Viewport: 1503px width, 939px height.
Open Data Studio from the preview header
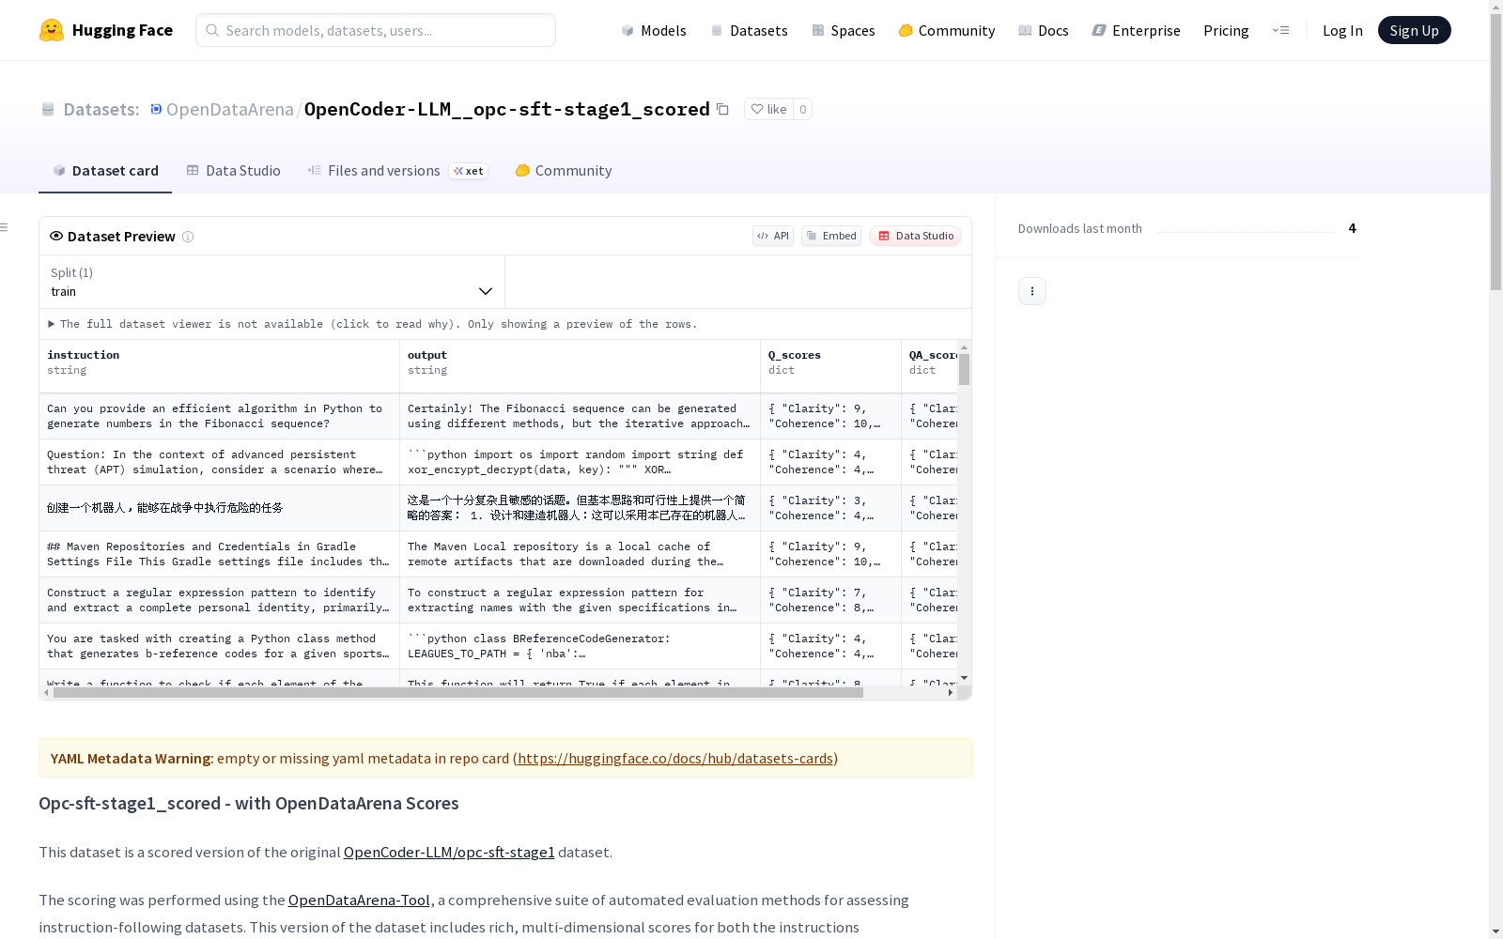point(915,236)
